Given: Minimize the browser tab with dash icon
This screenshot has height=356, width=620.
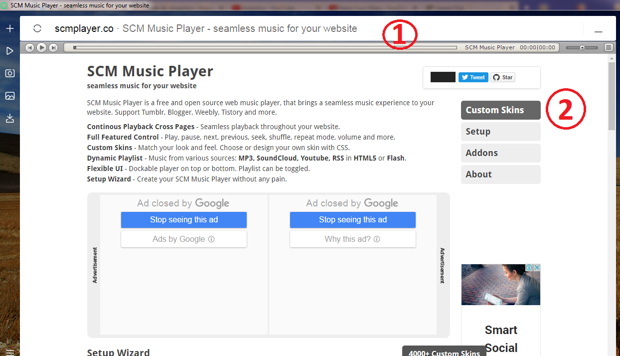Looking at the screenshot, I should point(599,31).
